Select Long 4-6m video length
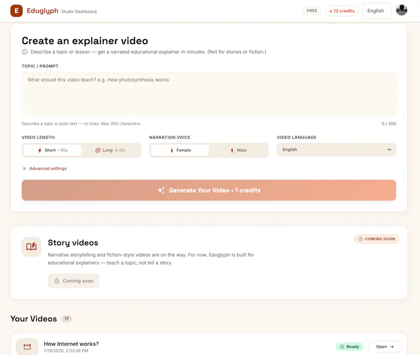The width and height of the screenshot is (420, 355). click(x=111, y=150)
